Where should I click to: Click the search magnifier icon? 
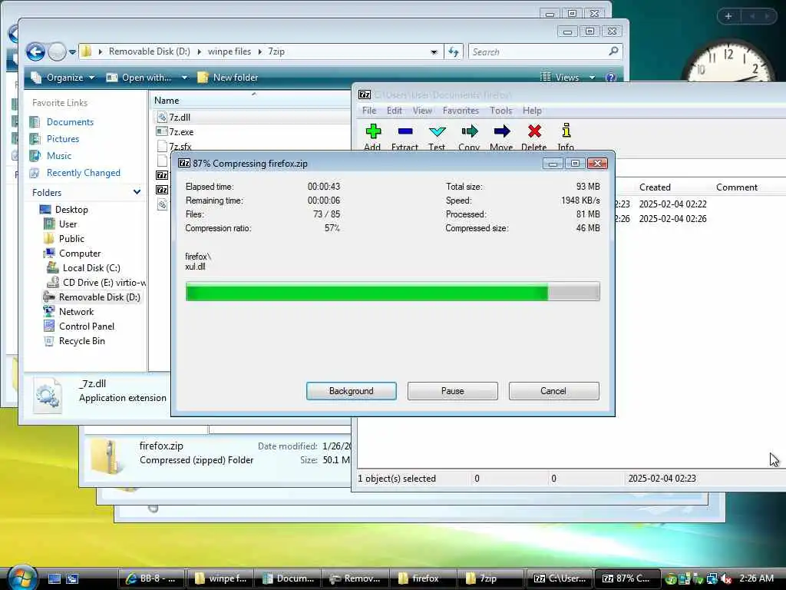coord(613,51)
